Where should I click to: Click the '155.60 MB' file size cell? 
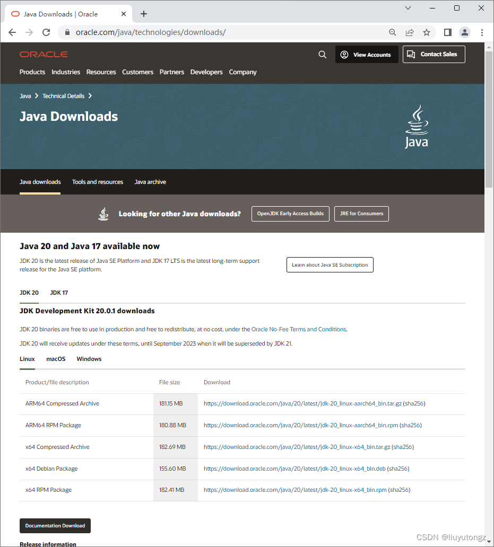(x=175, y=469)
